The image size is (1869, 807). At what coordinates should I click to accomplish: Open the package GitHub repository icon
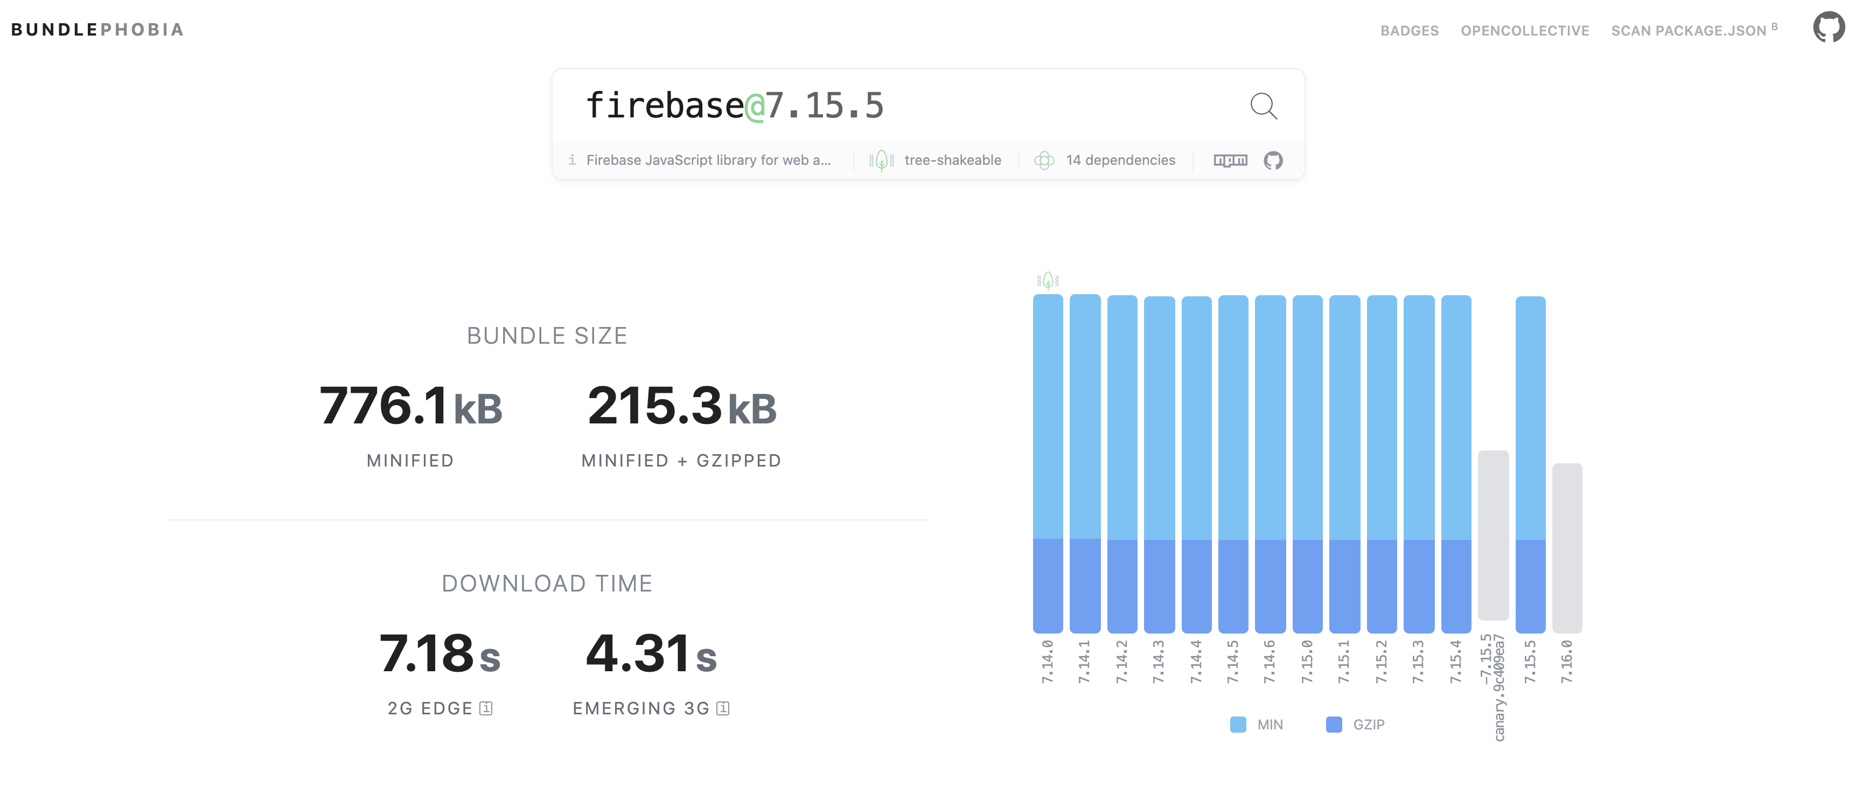coord(1273,161)
